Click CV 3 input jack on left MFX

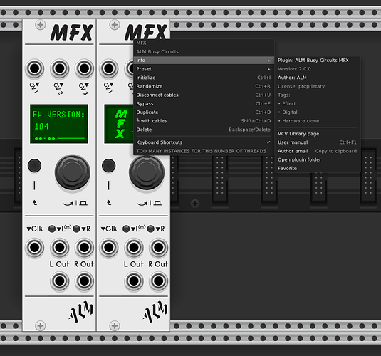point(84,68)
